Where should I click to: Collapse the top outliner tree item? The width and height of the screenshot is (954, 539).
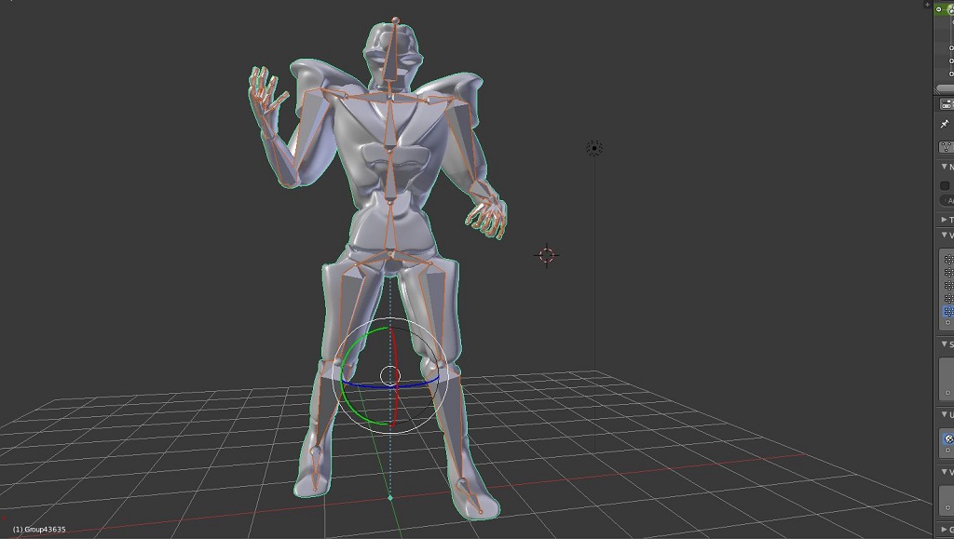click(x=939, y=9)
